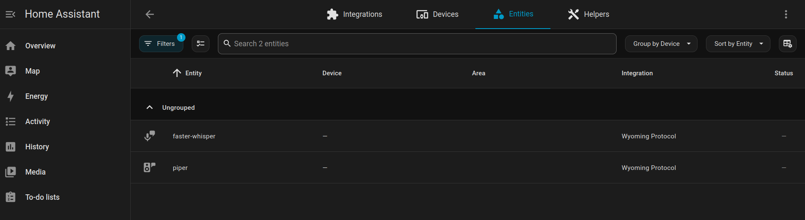Switch to the Helpers tab
The image size is (805, 220).
coord(588,14)
